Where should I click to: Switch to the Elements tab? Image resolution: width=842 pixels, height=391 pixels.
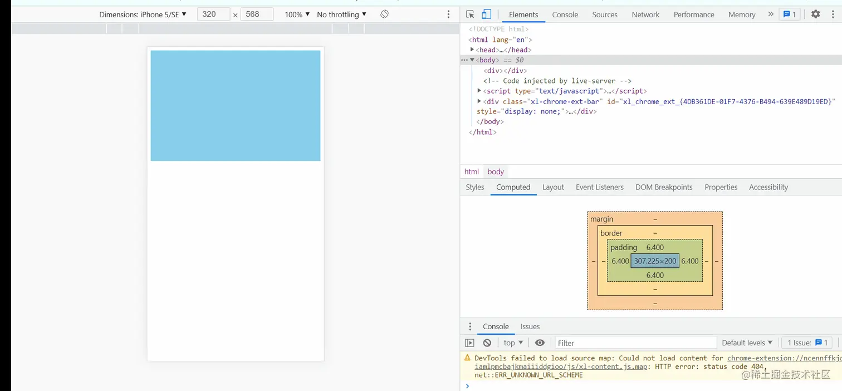(523, 14)
